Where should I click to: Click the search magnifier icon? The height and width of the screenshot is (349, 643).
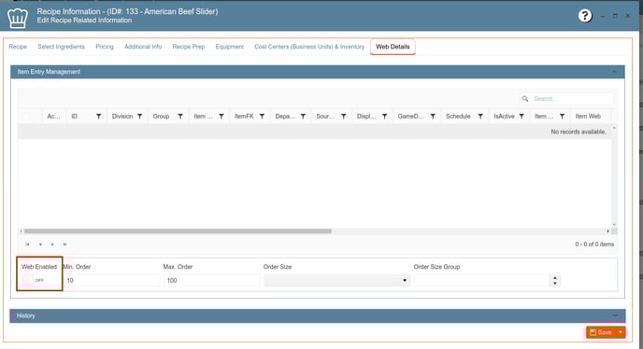coord(525,99)
